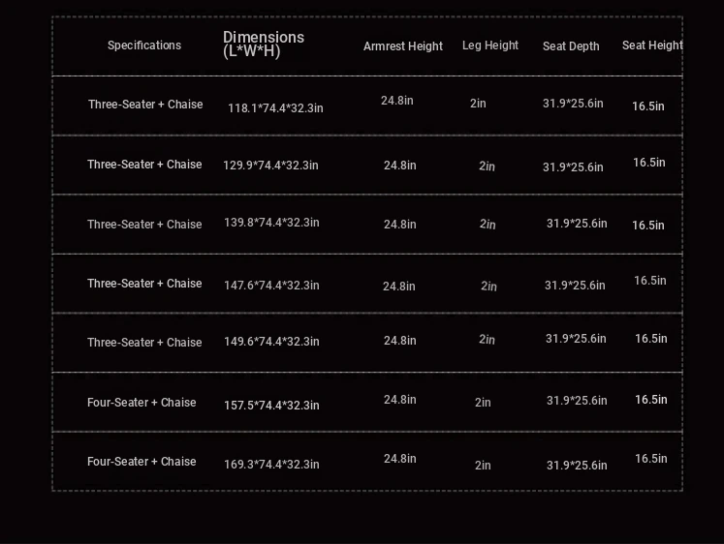The image size is (724, 544).
Task: Click the 157.5*74.4*32.3in dimensions value
Action: [271, 406]
